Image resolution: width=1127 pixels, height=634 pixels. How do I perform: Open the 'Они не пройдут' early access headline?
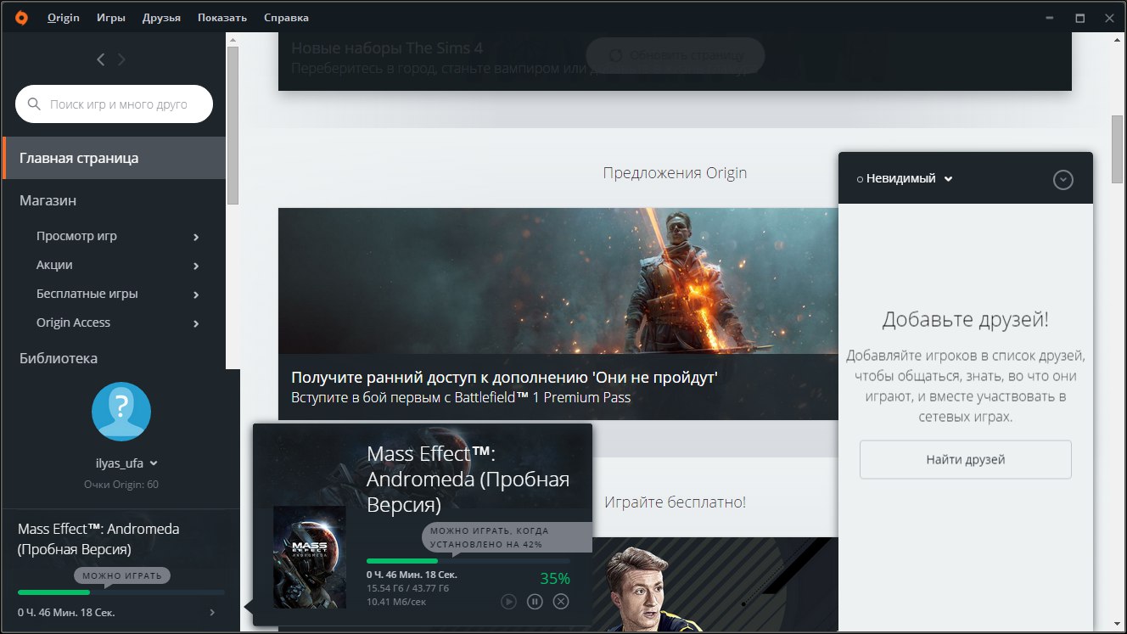click(x=504, y=378)
